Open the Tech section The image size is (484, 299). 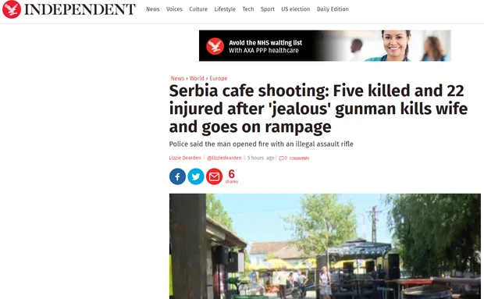(248, 9)
